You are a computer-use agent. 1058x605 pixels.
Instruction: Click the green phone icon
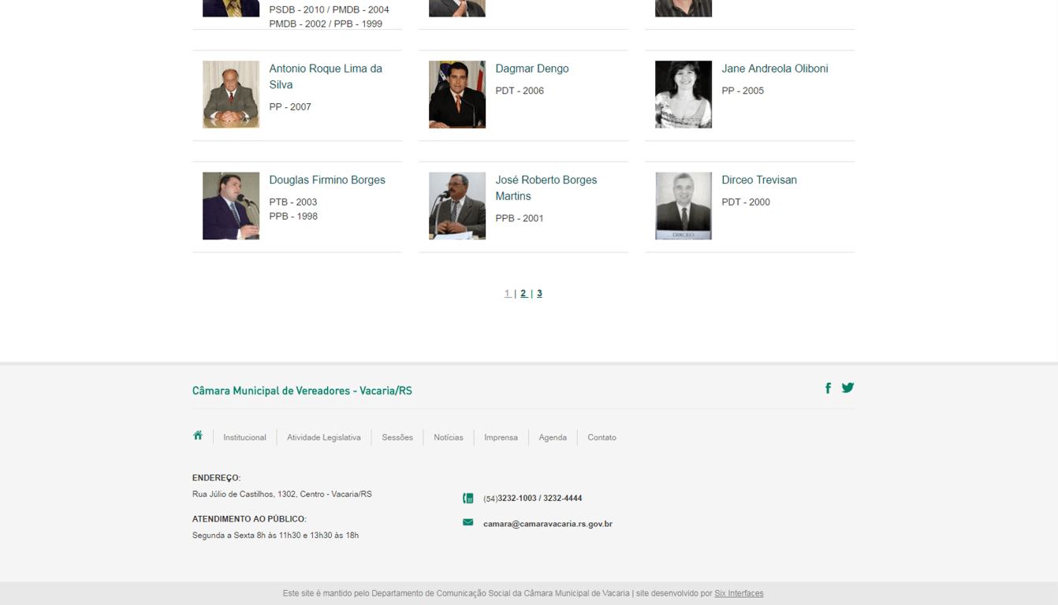(468, 498)
